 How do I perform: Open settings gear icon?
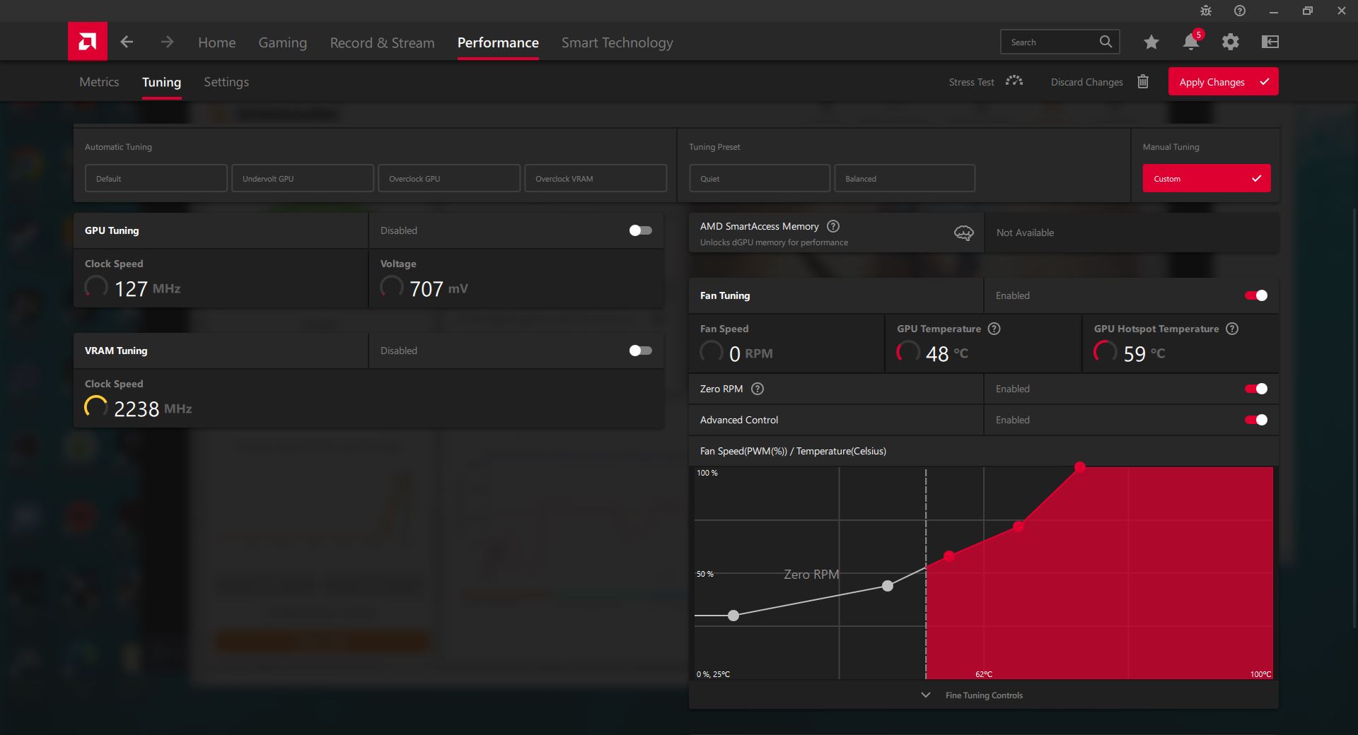pyautogui.click(x=1231, y=42)
